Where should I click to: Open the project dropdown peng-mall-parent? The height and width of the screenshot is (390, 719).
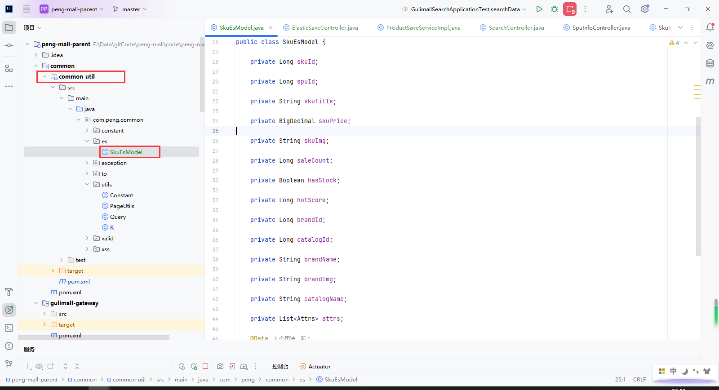72,9
